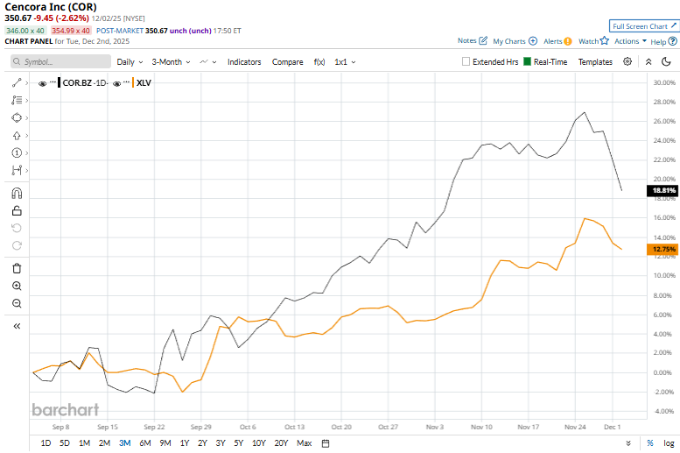Open the Notes link
Screen dimensions: 680x453
(x=467, y=41)
